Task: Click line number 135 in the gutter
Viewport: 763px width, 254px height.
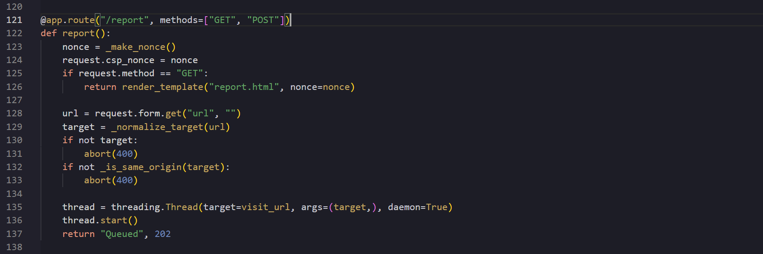Action: point(14,207)
